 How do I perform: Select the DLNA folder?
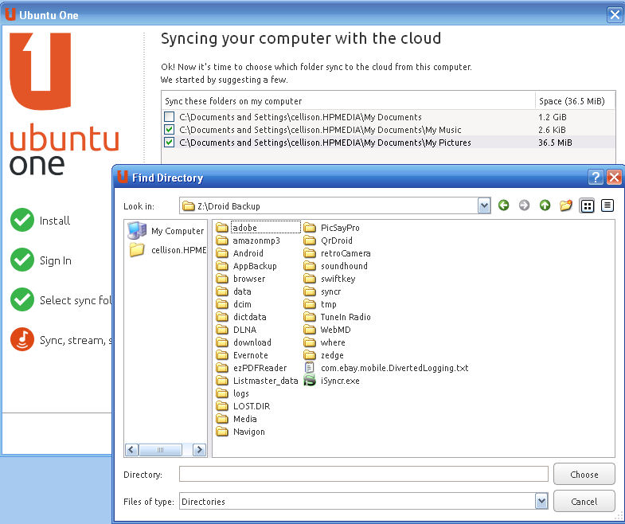[x=236, y=330]
